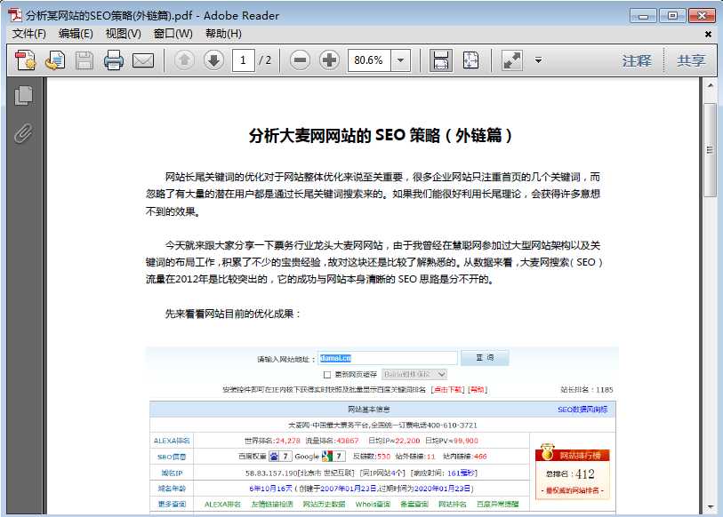Click the 点击下载 red link
The width and height of the screenshot is (723, 517).
[x=447, y=389]
